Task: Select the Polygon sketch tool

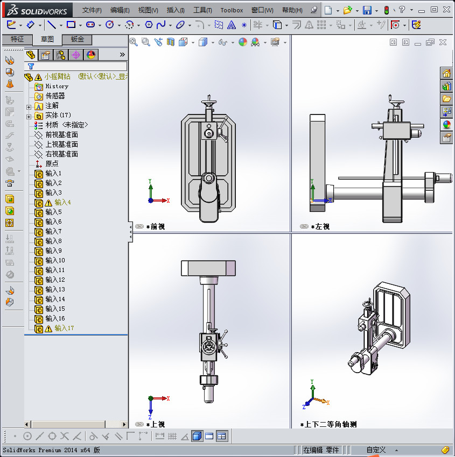Action: click(149, 25)
